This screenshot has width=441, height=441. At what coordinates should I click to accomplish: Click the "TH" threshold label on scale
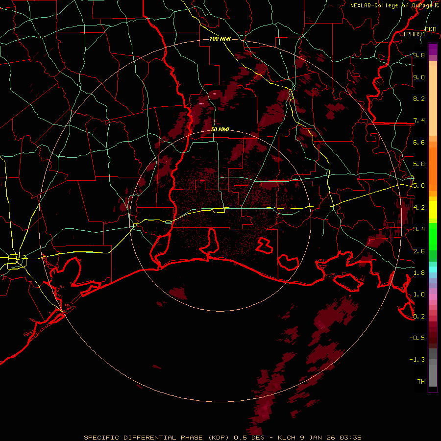coord(421,382)
